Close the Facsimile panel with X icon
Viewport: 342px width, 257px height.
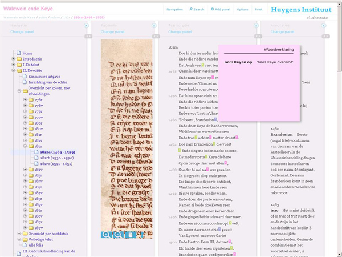155,26
